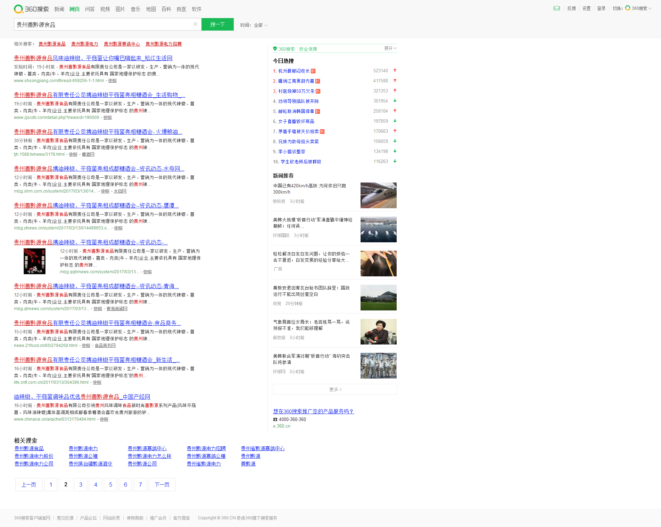Go to the 下一页 next page

point(162,485)
